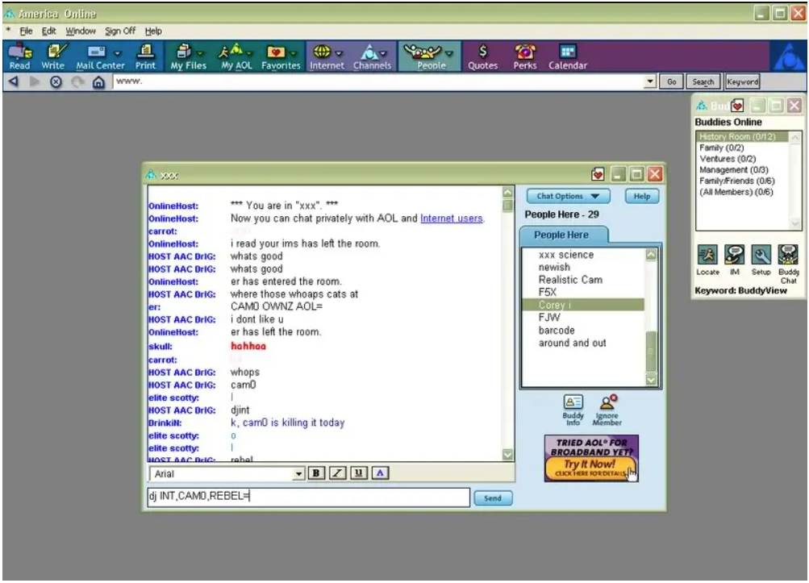Image resolution: width=809 pixels, height=583 pixels.
Task: Click the Keyword button
Action: coord(742,81)
